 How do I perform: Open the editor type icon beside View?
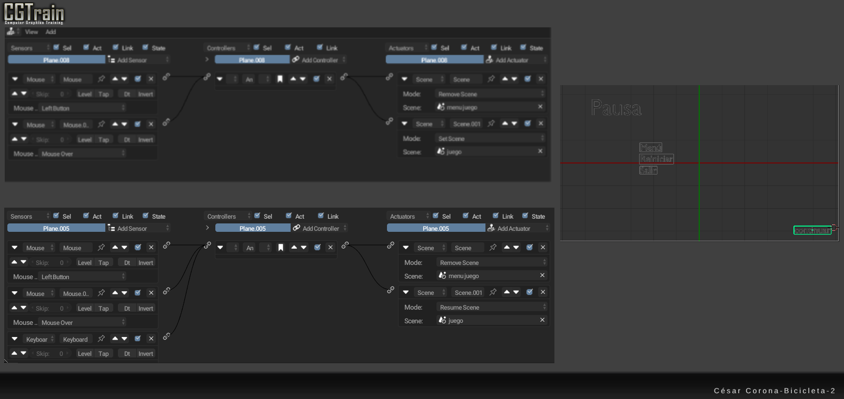pyautogui.click(x=12, y=32)
